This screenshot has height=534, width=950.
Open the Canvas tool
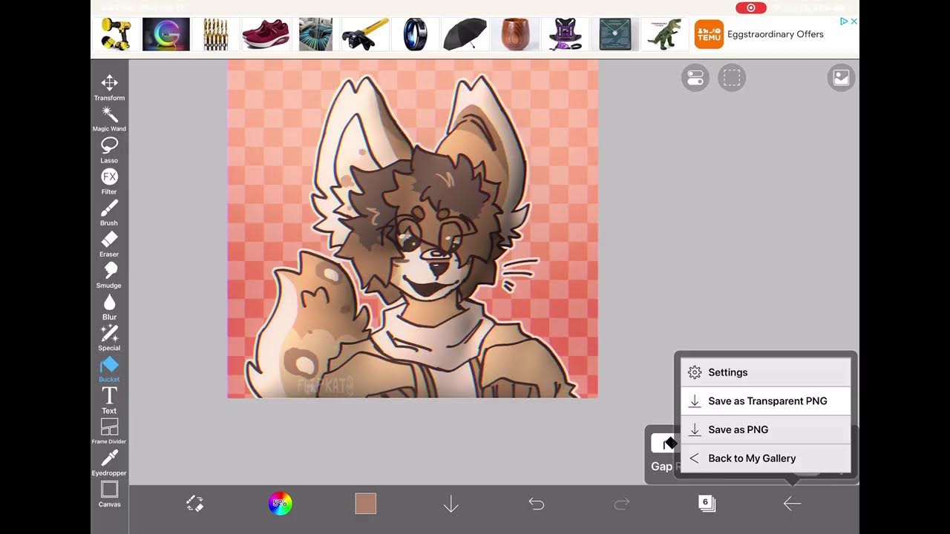109,494
